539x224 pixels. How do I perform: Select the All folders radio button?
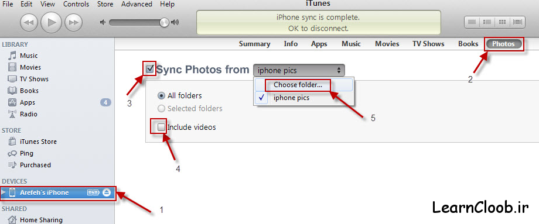[x=161, y=96]
